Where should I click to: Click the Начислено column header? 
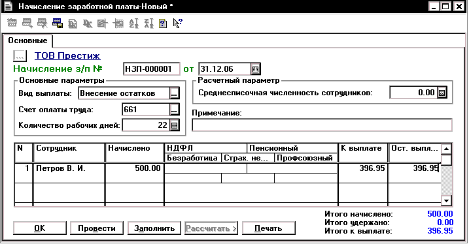tap(134, 153)
